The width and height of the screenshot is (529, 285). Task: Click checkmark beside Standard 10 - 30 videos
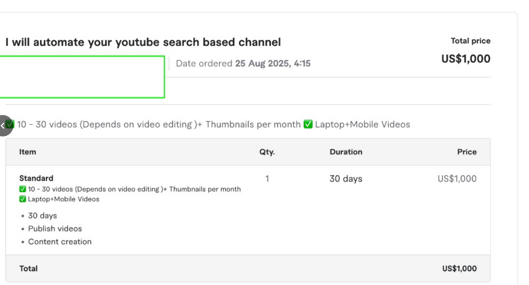(x=22, y=189)
